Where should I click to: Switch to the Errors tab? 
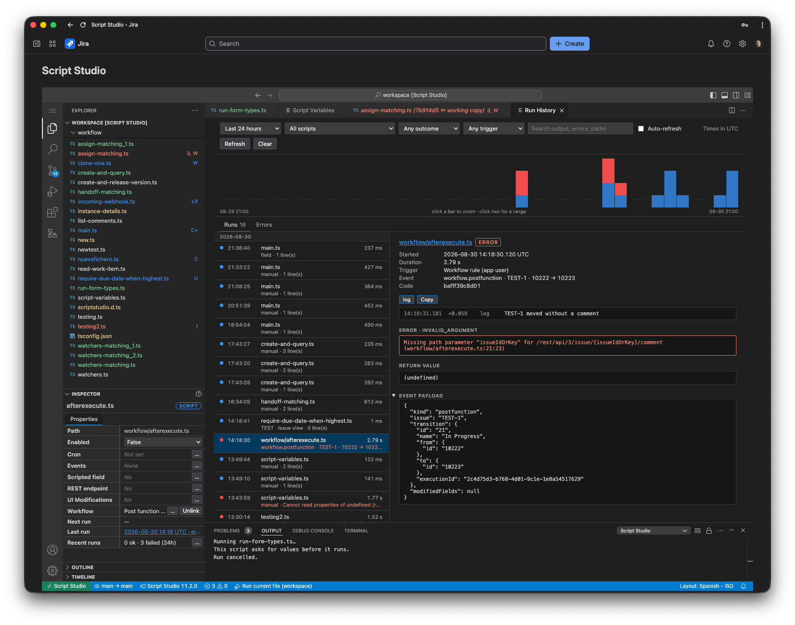264,225
